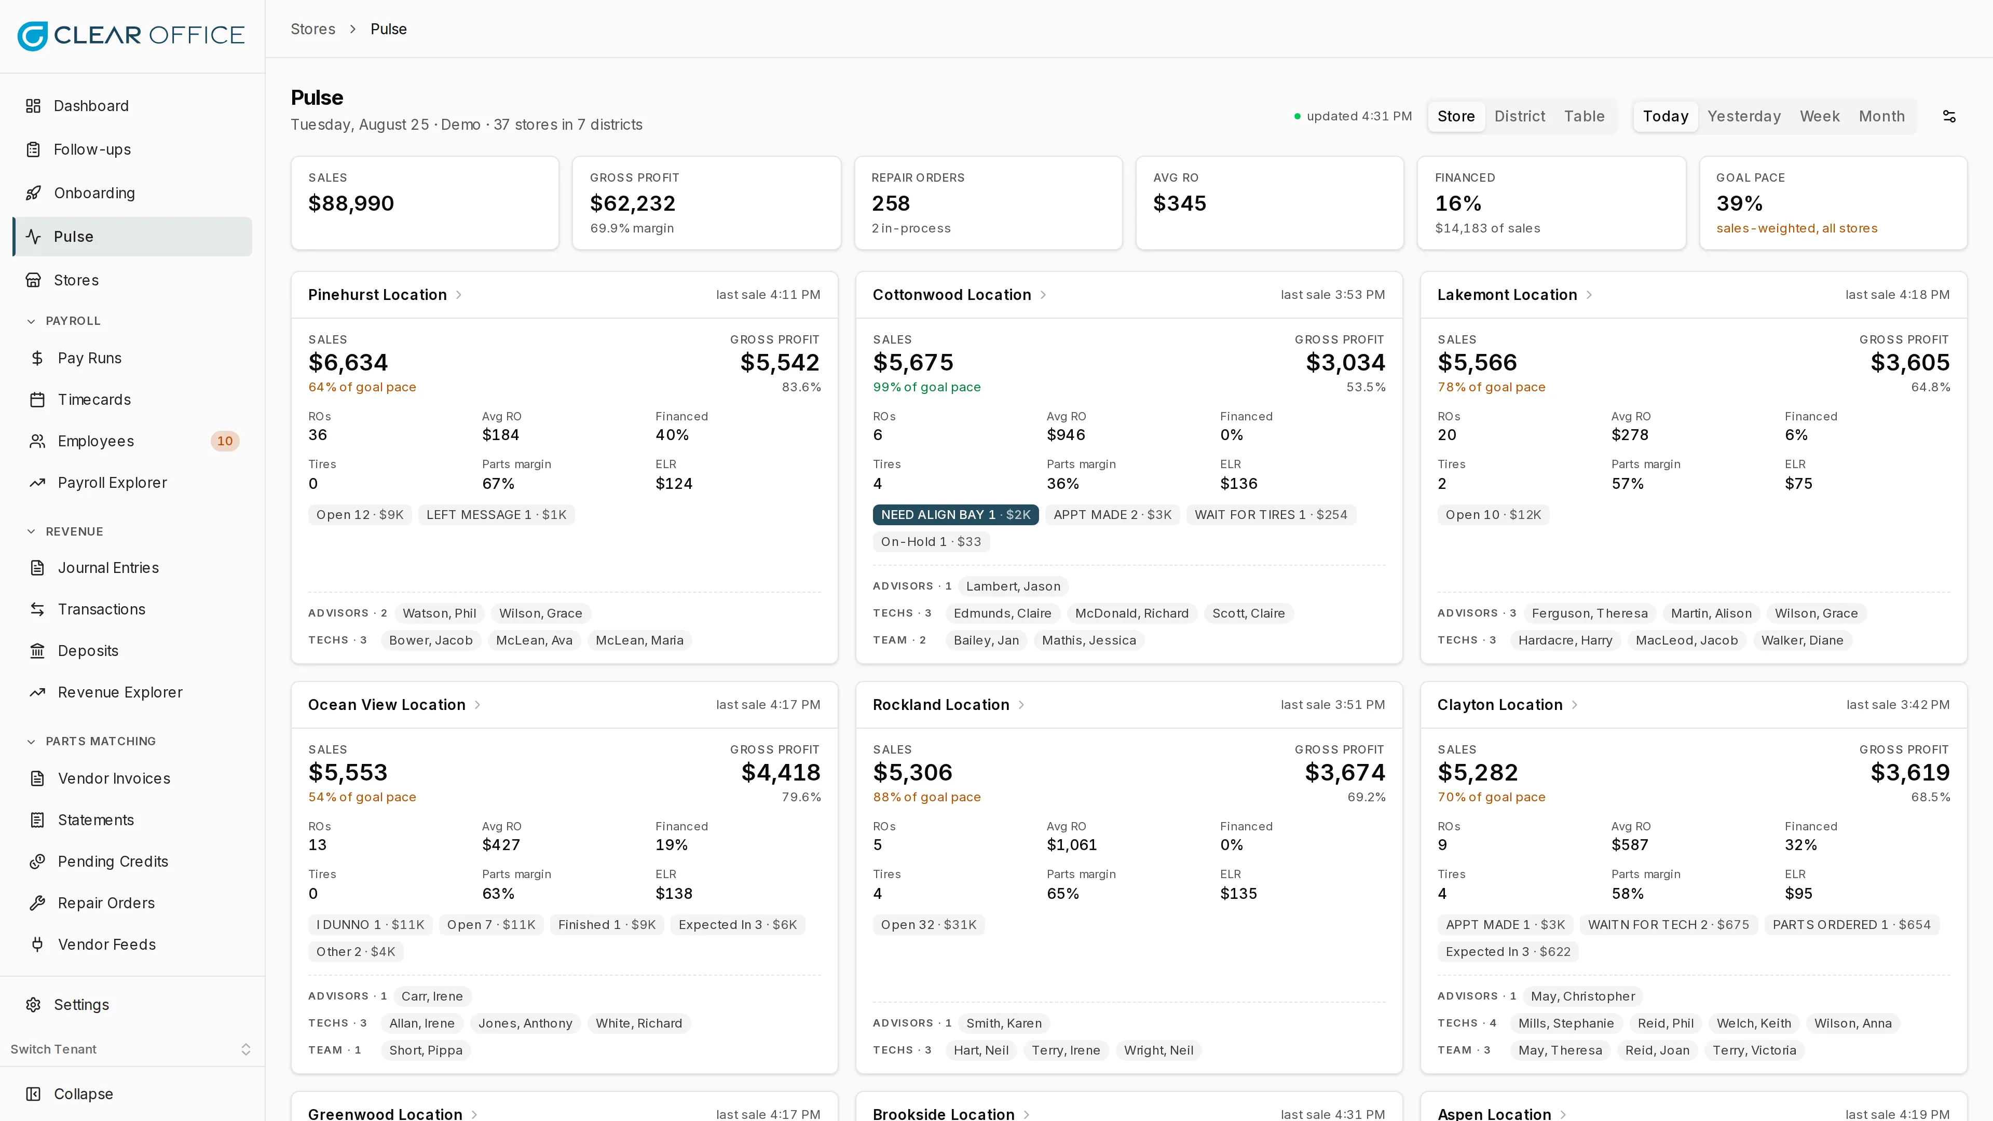Click the Repair Orders wrench icon
Image resolution: width=1993 pixels, height=1121 pixels.
pos(37,903)
